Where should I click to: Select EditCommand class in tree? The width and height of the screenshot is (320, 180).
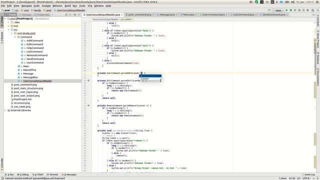(x=34, y=44)
